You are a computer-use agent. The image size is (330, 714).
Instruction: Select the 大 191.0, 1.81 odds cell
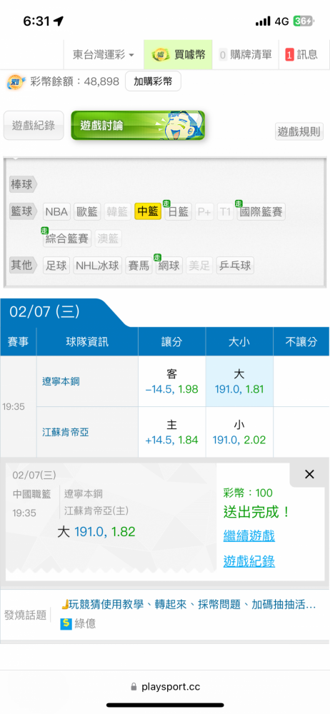pyautogui.click(x=239, y=381)
